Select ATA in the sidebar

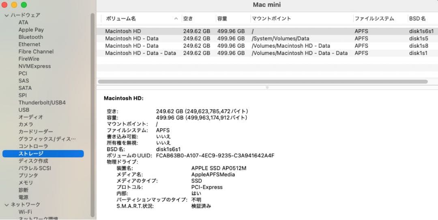coord(23,23)
